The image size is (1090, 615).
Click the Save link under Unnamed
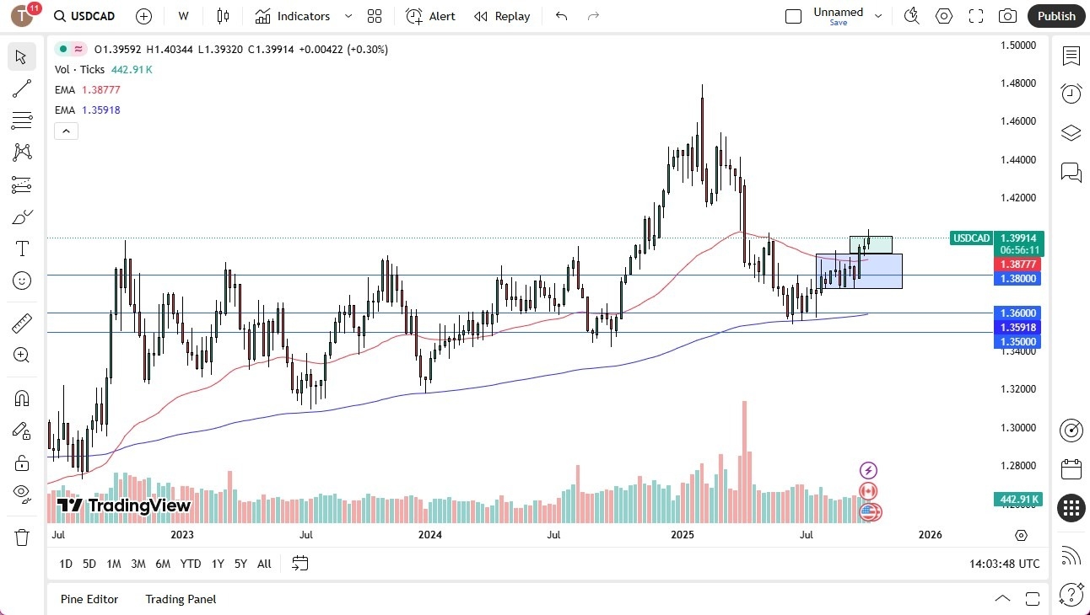coord(838,23)
